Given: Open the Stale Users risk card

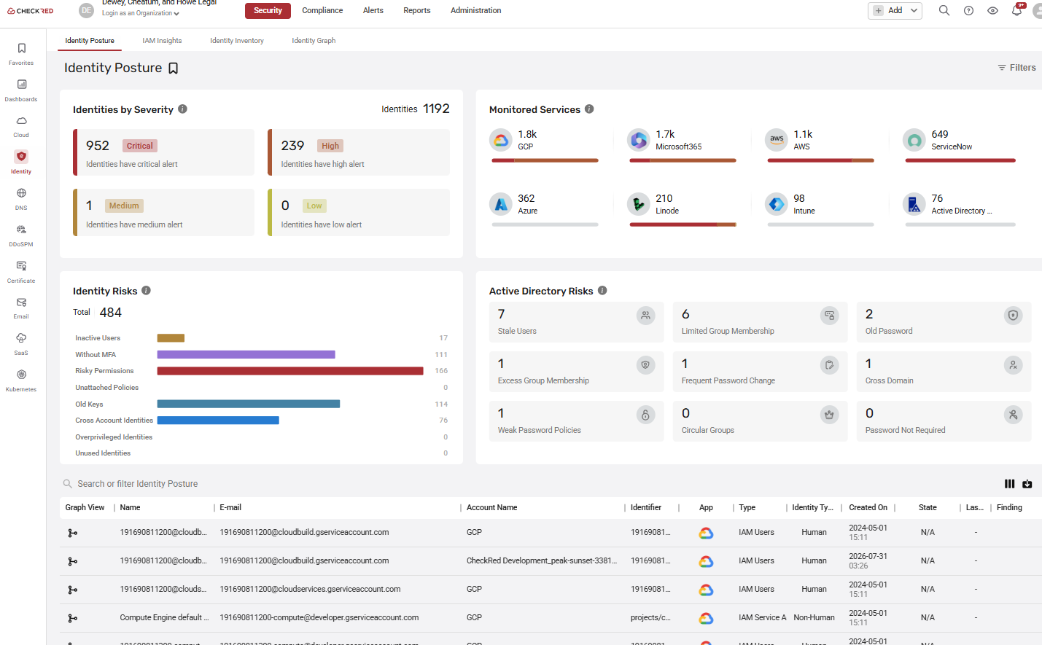Looking at the screenshot, I should [576, 322].
